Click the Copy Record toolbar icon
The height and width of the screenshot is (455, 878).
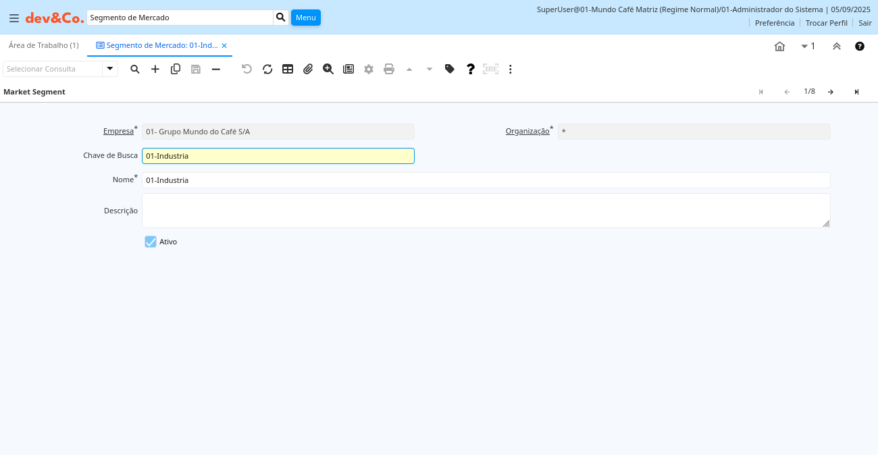click(176, 69)
